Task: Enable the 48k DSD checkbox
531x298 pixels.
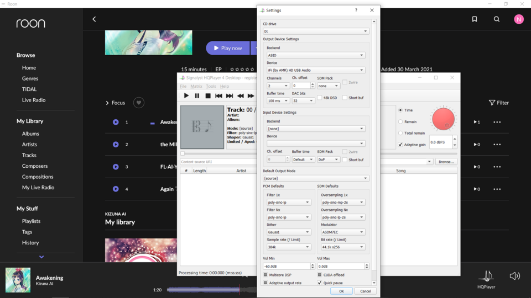Action: coord(319,98)
